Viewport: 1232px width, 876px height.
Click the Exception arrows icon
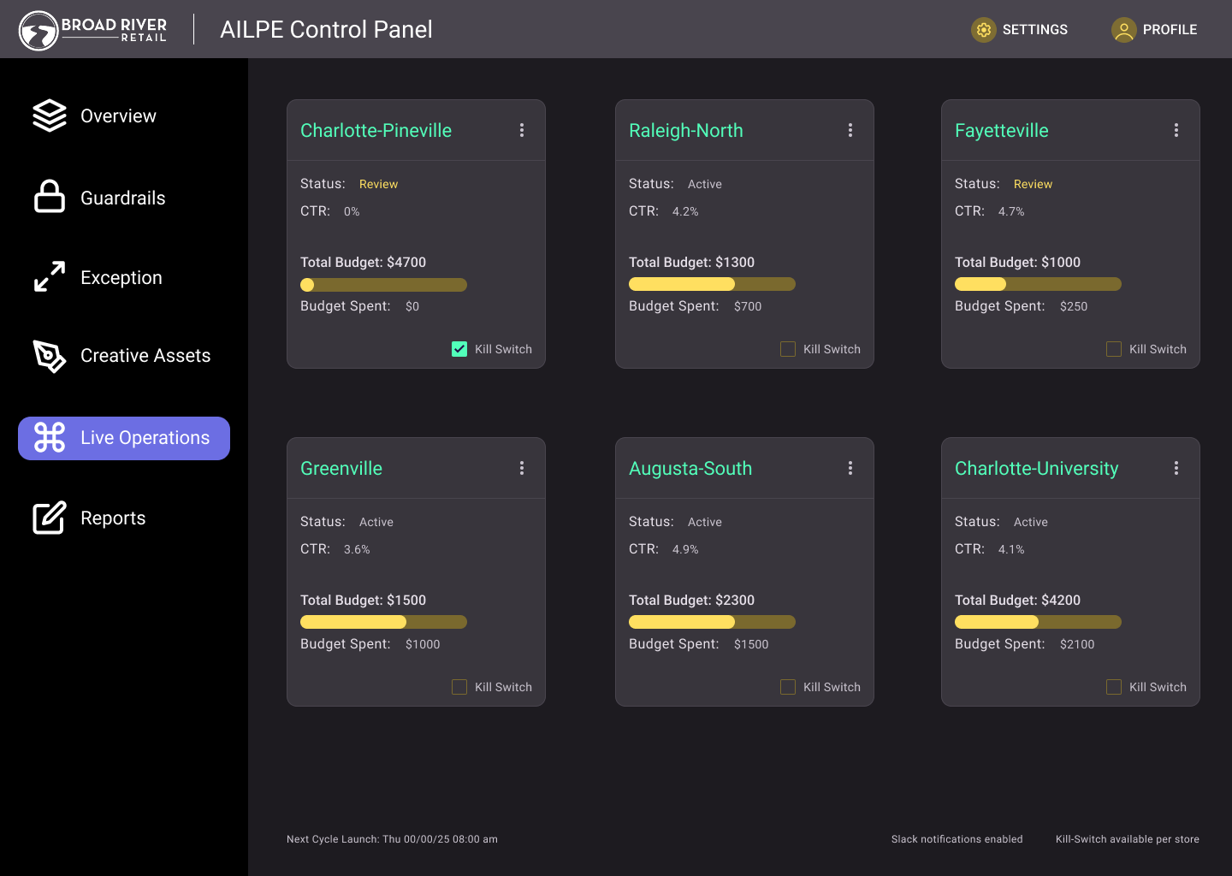click(50, 277)
